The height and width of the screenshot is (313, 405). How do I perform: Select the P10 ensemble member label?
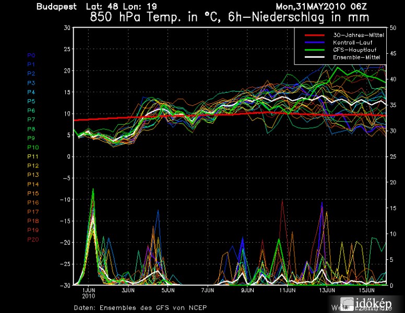(32, 148)
